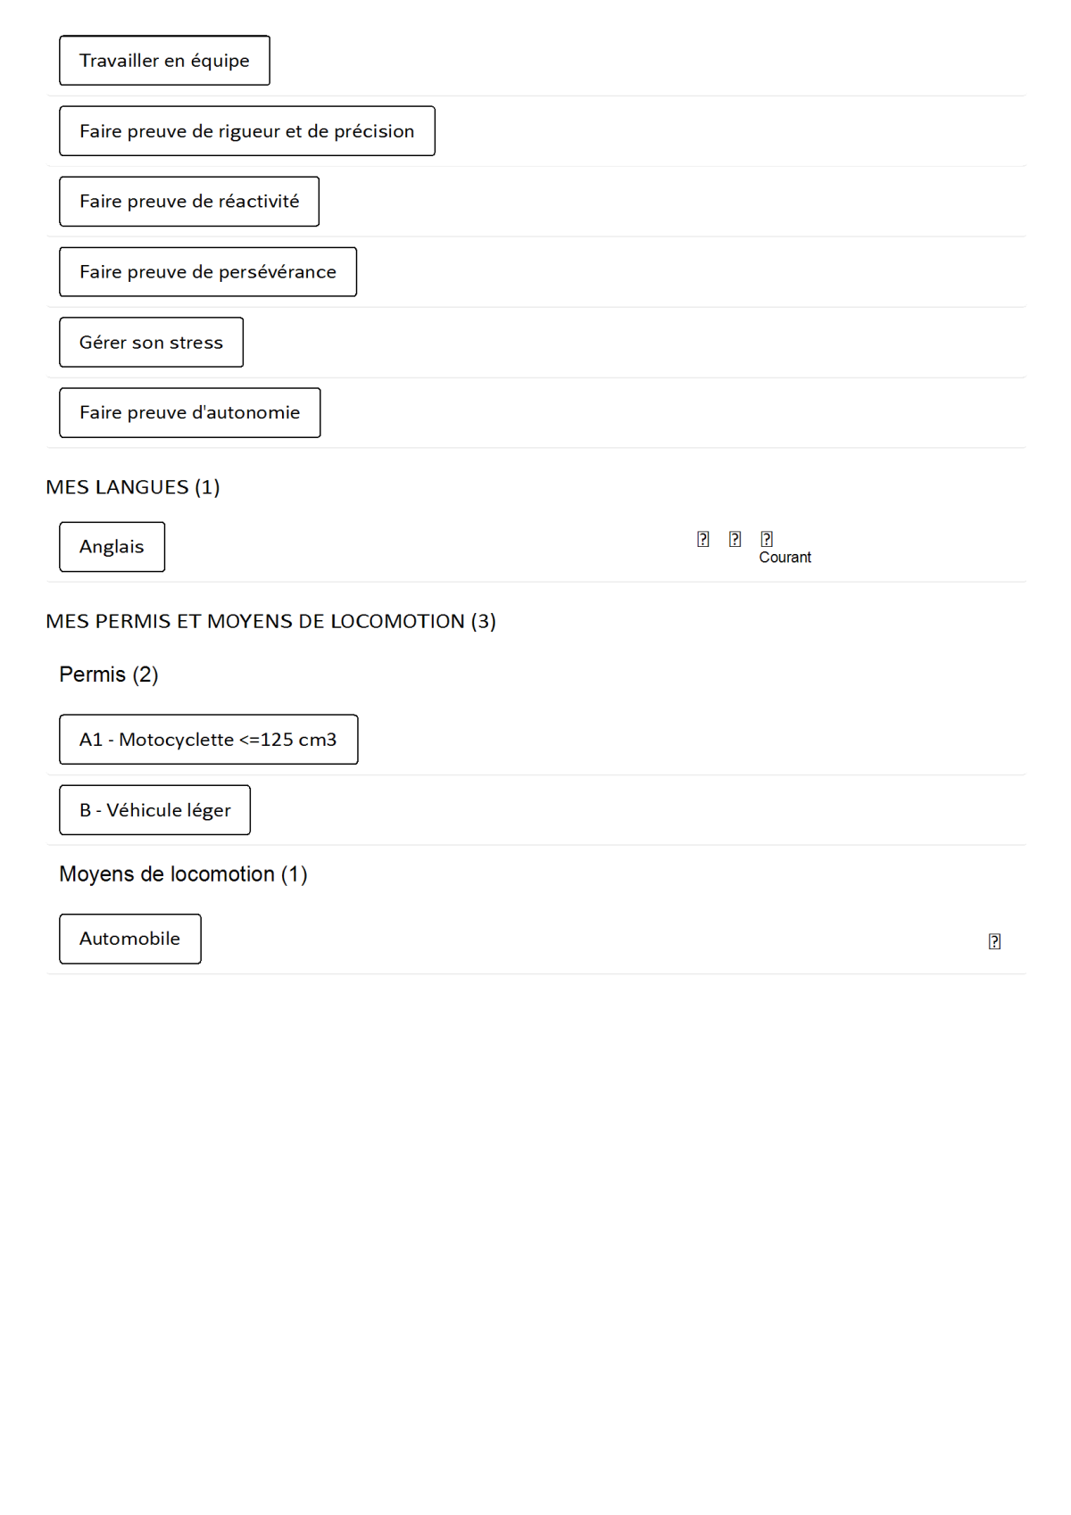Click the Anglais language tag
The image size is (1071, 1515).
point(112,547)
